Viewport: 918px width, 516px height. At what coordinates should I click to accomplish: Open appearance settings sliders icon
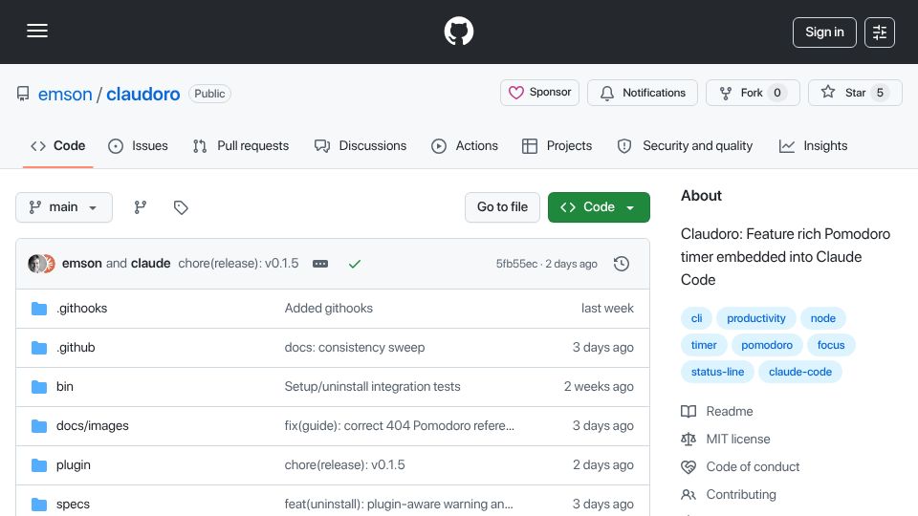point(880,32)
